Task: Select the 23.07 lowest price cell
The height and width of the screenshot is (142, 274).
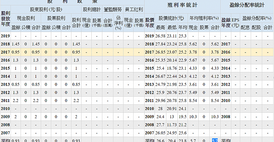Action: point(172,52)
